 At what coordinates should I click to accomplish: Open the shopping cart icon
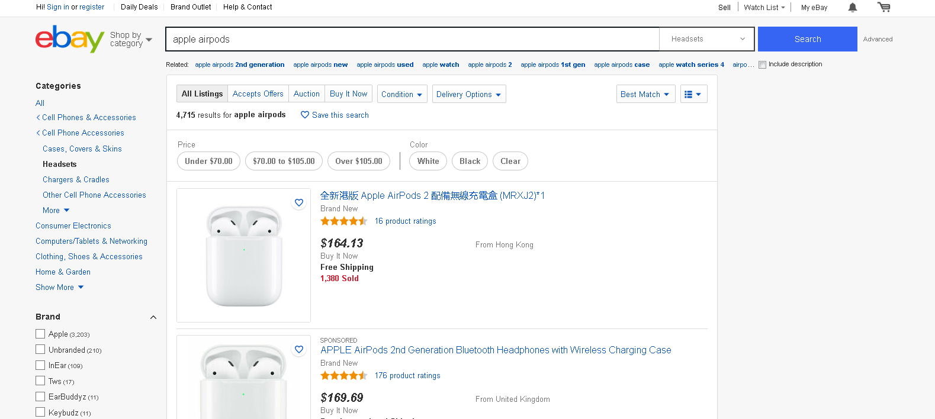tap(883, 7)
